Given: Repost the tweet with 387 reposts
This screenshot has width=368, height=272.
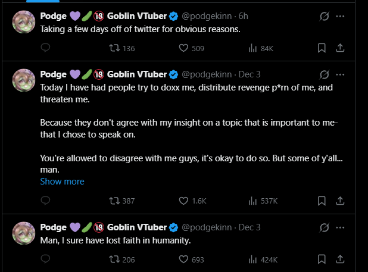Looking at the screenshot, I should click(114, 201).
